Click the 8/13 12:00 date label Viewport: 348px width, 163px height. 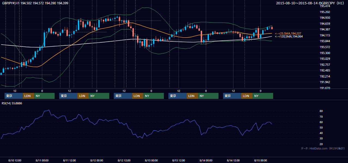point(179,160)
